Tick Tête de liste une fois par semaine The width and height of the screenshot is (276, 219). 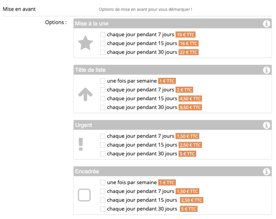pos(102,81)
